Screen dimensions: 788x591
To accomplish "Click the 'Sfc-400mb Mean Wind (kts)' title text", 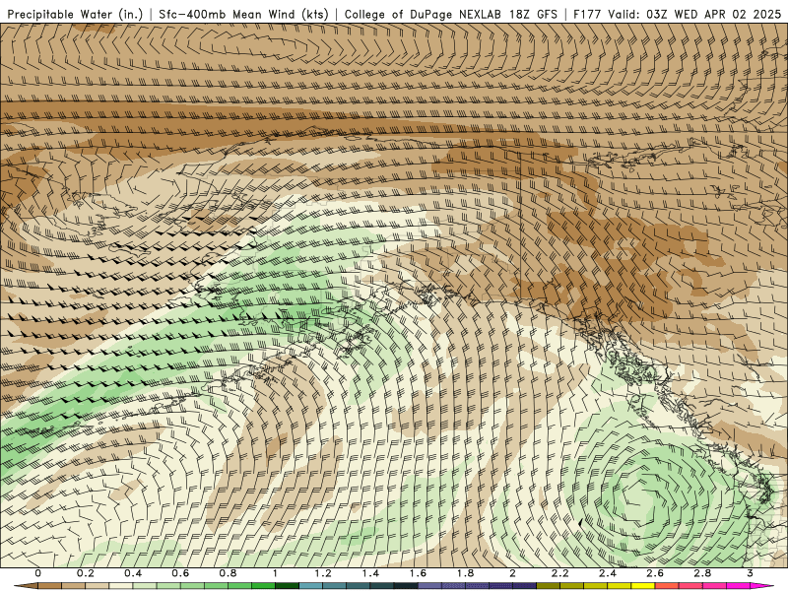I will [243, 14].
